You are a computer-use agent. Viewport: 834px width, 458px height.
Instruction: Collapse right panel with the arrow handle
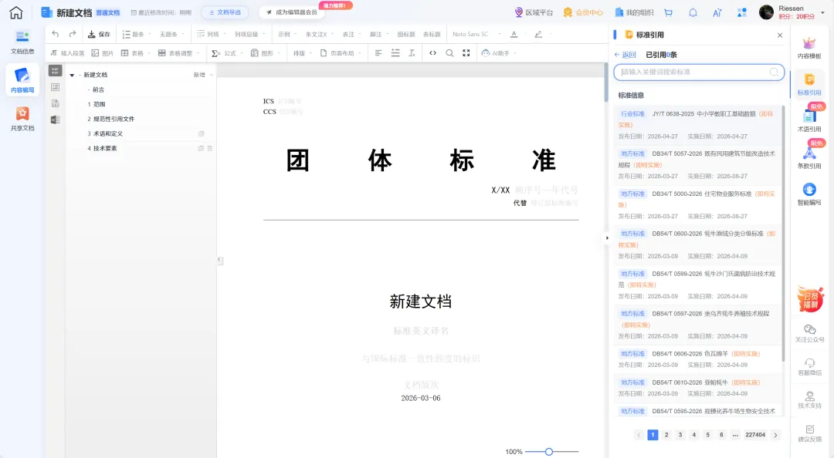[607, 238]
